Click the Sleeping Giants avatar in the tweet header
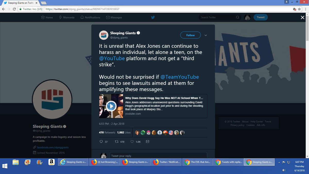309x174 pixels. 104,35
